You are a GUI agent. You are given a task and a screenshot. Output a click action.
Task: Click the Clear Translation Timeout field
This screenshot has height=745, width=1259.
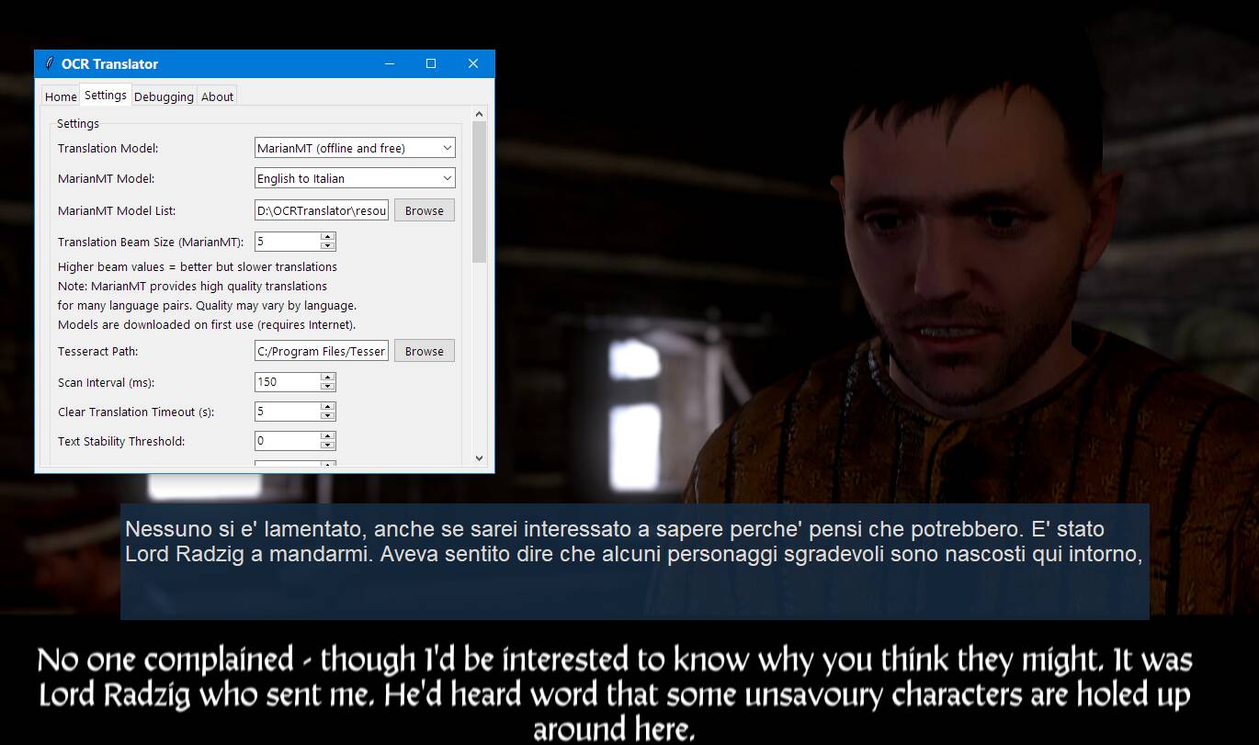tap(287, 412)
